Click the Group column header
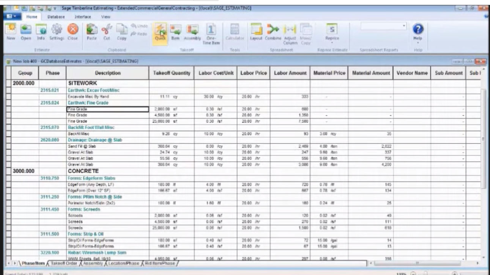Image resolution: width=490 pixels, height=275 pixels. tap(25, 73)
